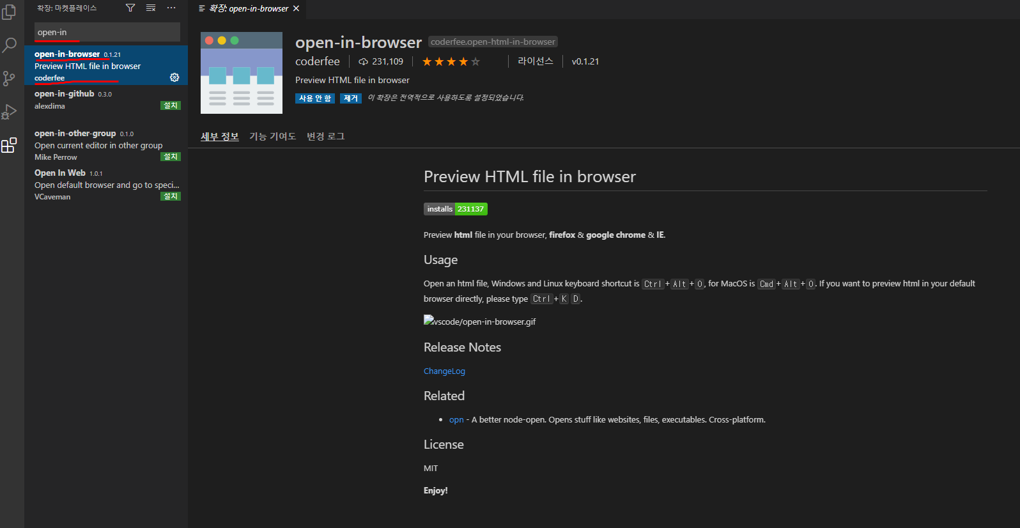
Task: Open the Source Control view
Action: click(x=9, y=78)
